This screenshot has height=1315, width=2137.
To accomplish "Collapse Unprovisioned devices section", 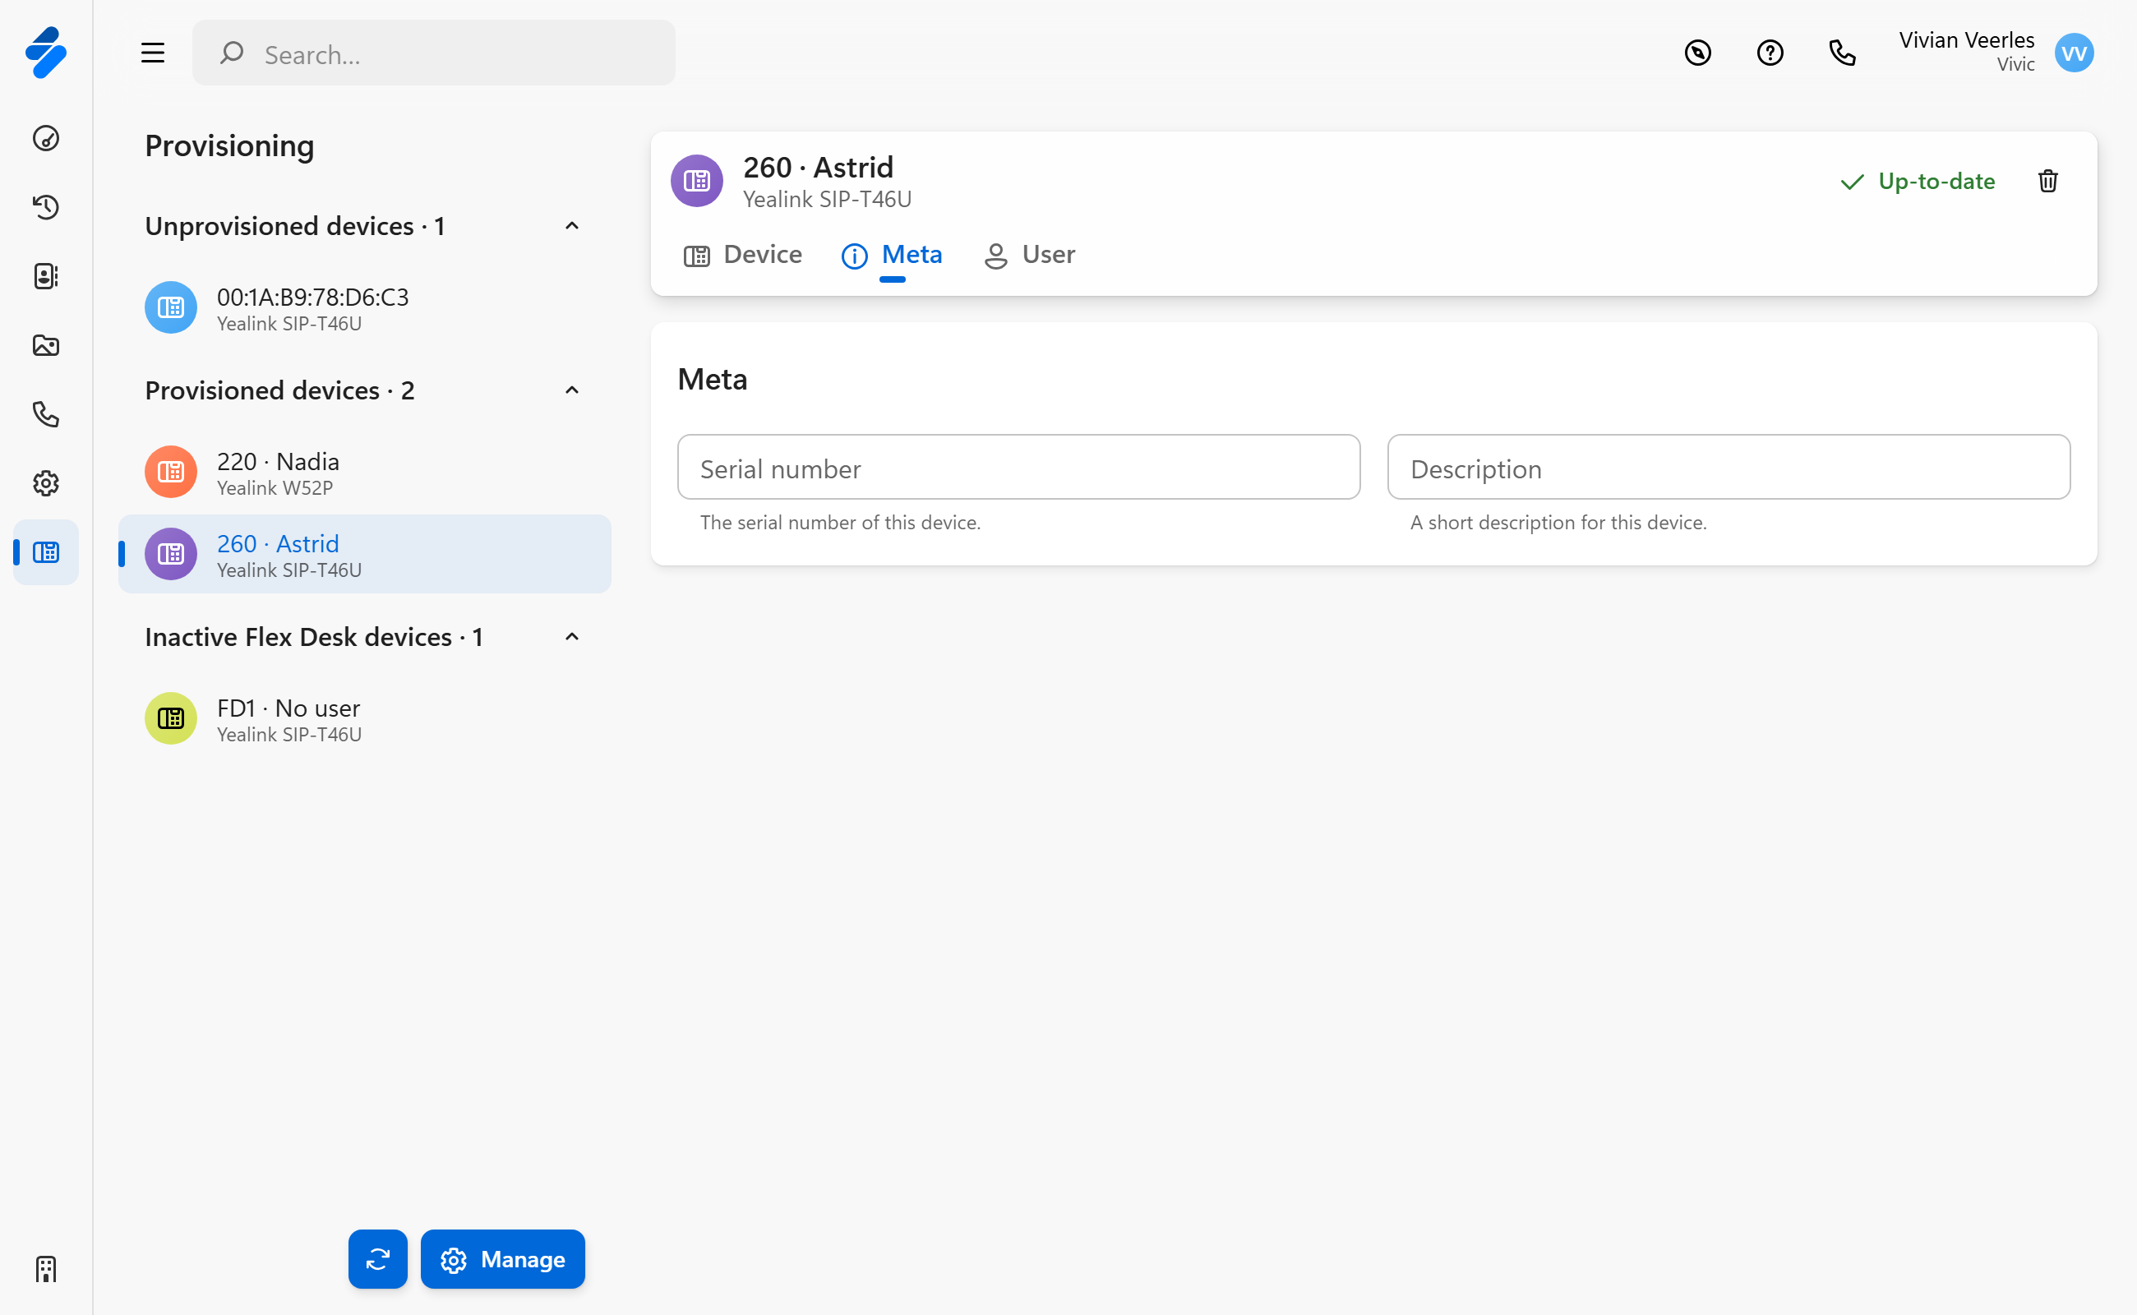I will click(571, 226).
